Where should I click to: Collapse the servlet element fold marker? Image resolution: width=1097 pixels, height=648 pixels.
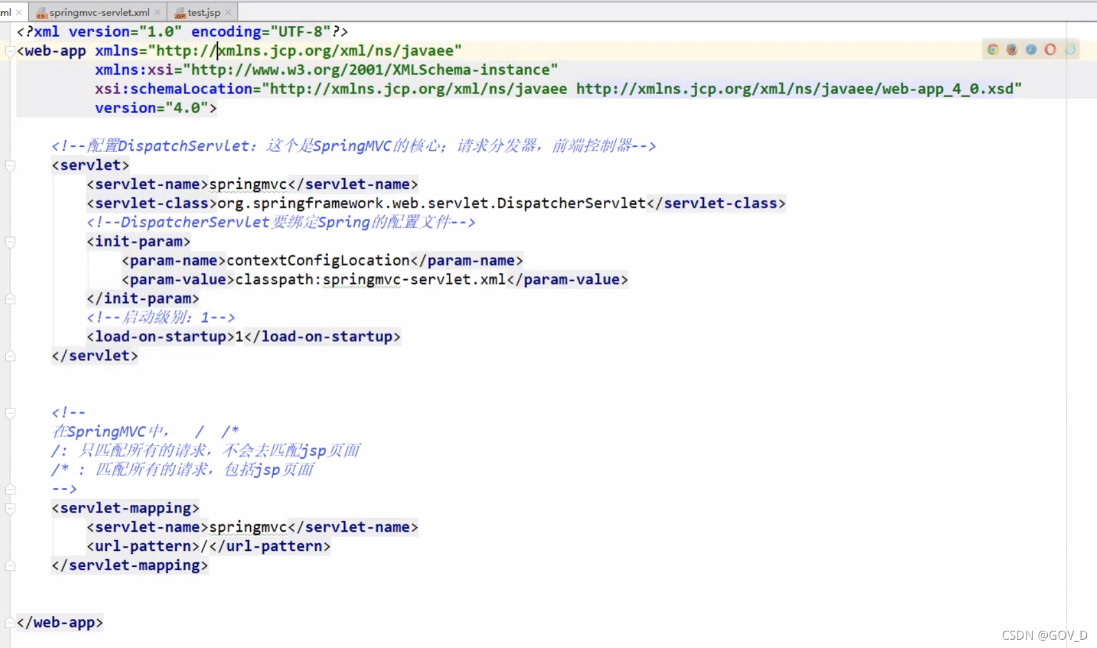[10, 166]
